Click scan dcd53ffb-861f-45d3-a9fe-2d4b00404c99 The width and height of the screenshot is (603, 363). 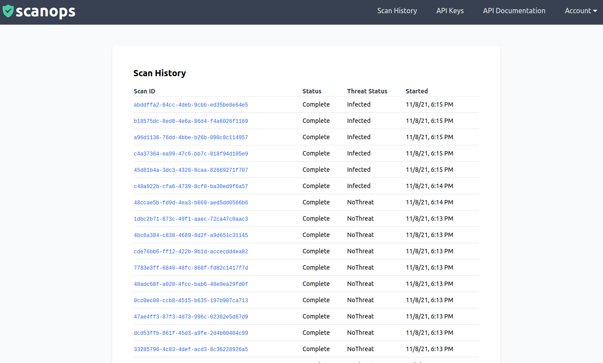tap(191, 333)
